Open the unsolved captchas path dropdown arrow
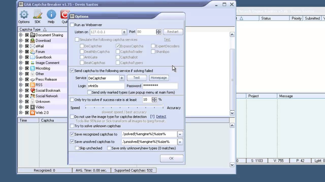Screen dimensions: 325x182 click(x=180, y=142)
